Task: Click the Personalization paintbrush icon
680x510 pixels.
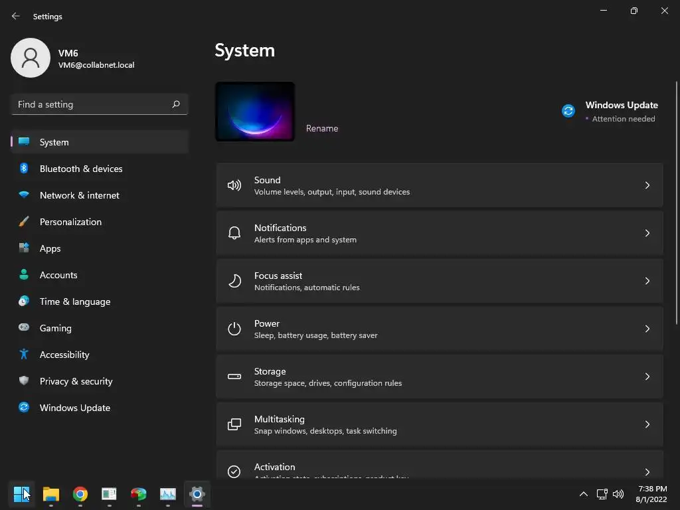Action: (x=24, y=222)
